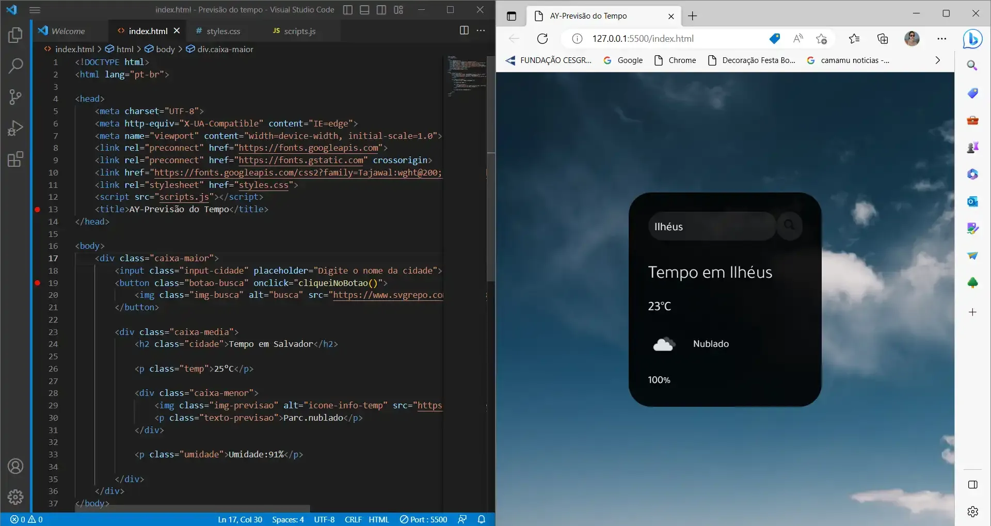Open the Edge profile avatar
Screen dimensions: 991x526
912,39
